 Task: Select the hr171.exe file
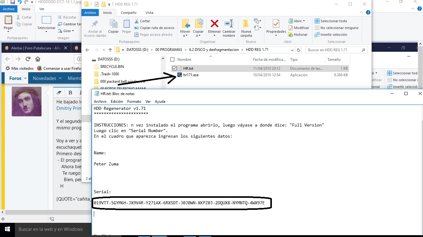191,75
